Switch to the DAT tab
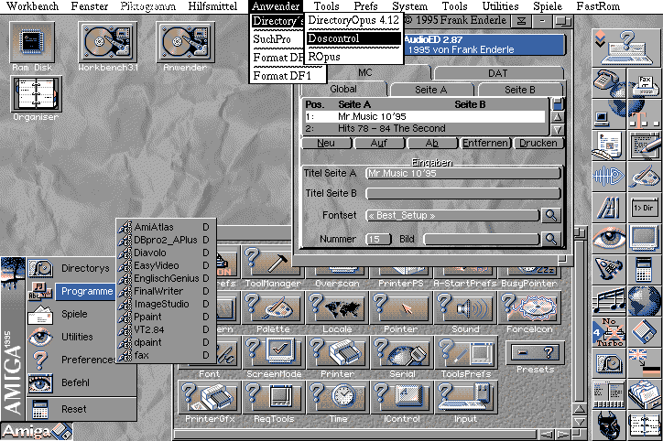This screenshot has height=441, width=663. 498,73
